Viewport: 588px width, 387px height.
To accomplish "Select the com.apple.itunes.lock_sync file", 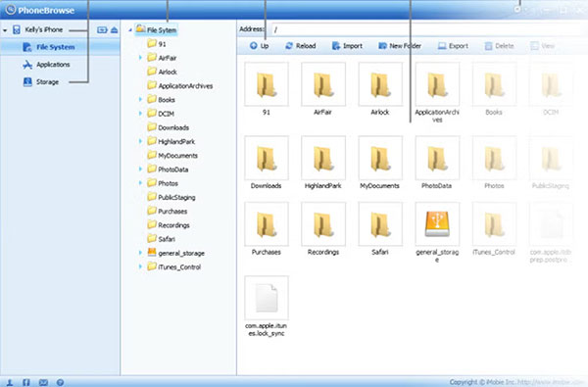I will pos(267,298).
